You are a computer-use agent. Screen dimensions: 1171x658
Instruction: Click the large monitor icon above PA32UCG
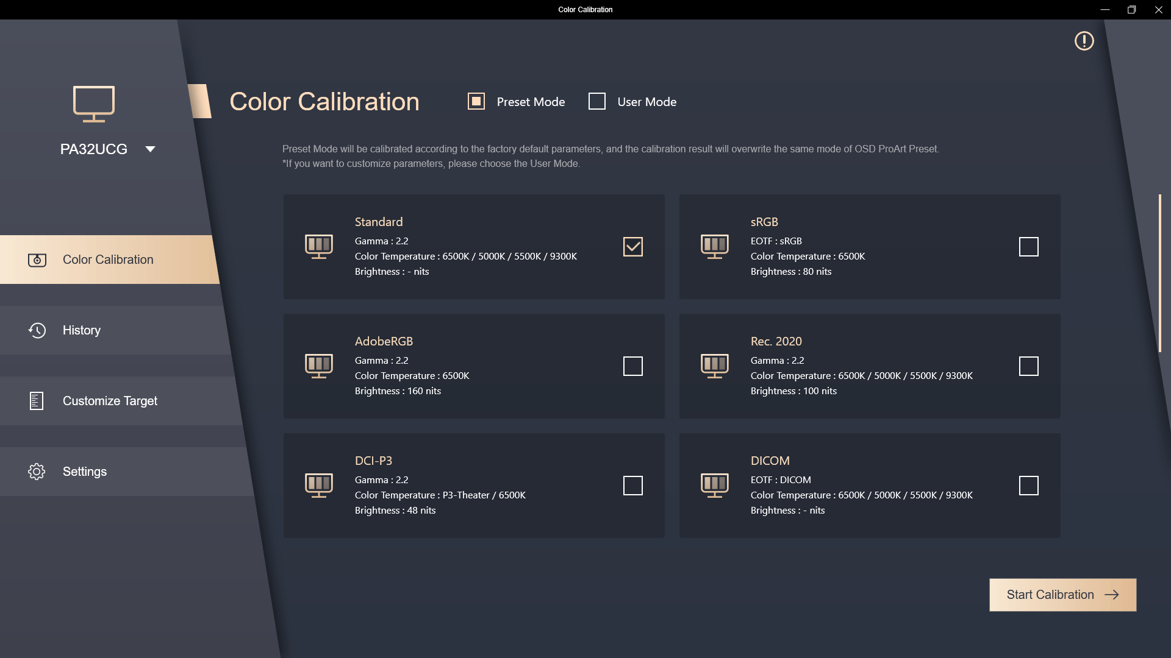(94, 104)
